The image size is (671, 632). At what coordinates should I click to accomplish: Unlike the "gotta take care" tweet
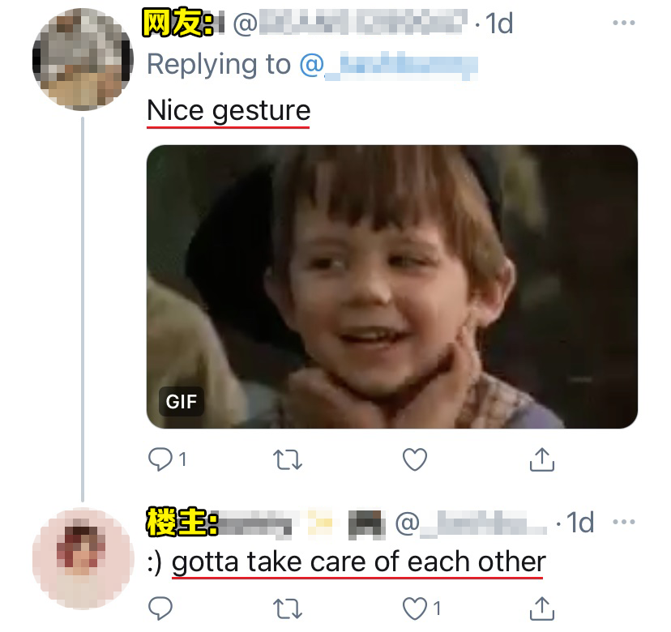[415, 608]
